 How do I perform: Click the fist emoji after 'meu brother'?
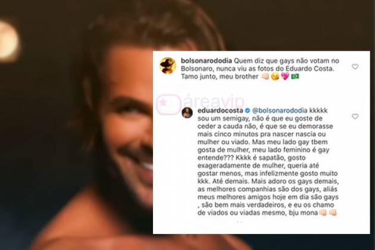tap(265, 77)
